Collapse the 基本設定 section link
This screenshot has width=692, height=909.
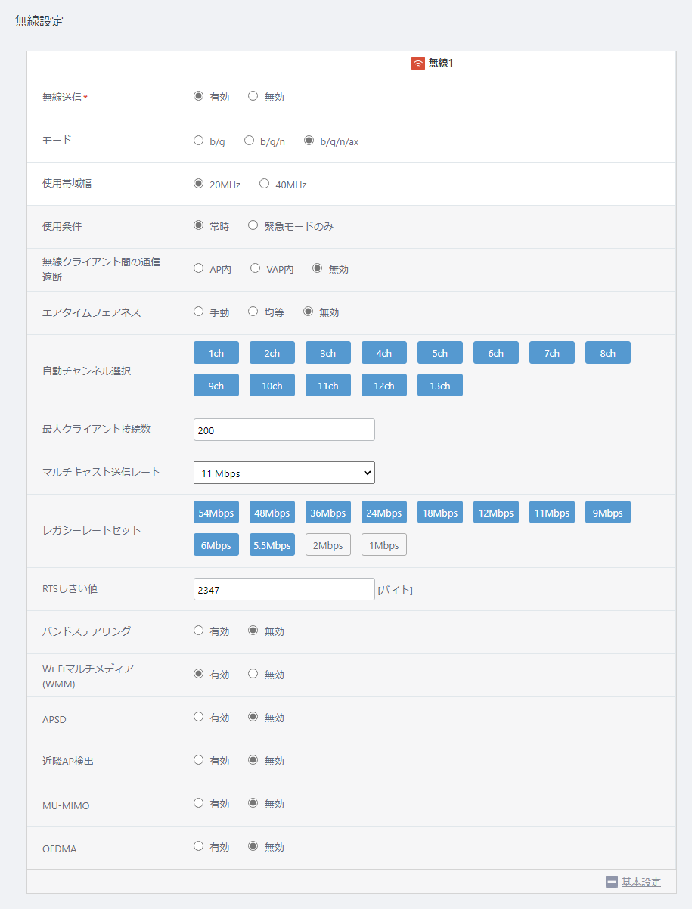641,882
